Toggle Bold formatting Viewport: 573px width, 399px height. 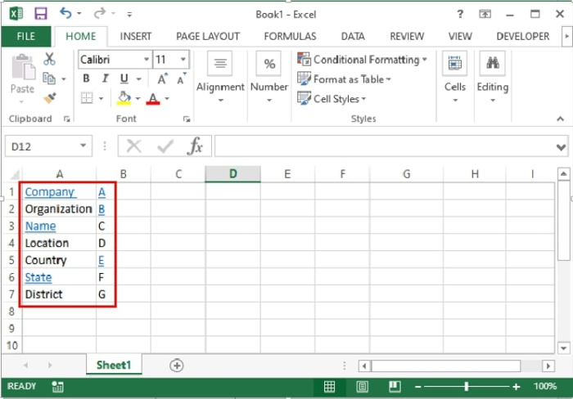coord(86,78)
